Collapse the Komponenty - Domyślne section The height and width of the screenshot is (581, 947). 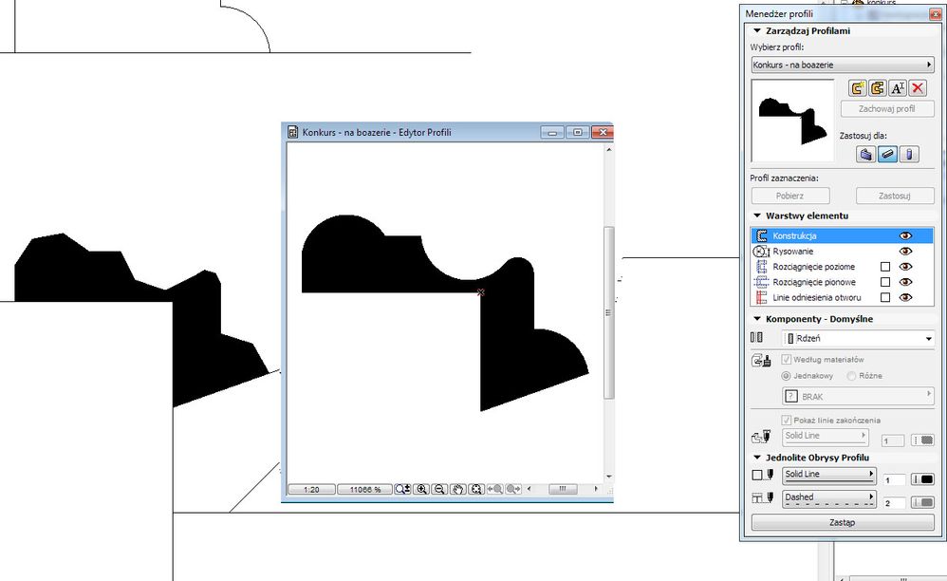(757, 319)
